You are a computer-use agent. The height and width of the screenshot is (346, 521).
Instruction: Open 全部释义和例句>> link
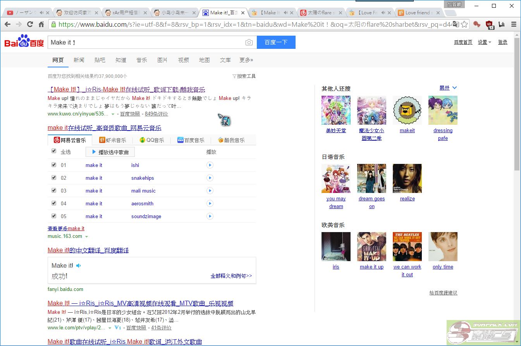231,276
